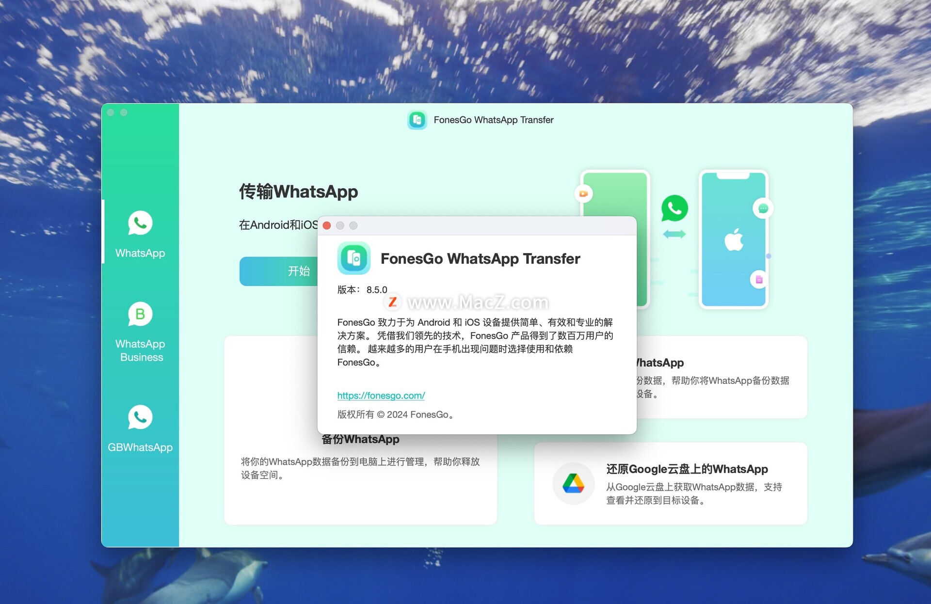Open the WhatsApp Business sidebar section
The width and height of the screenshot is (931, 604).
[x=140, y=332]
